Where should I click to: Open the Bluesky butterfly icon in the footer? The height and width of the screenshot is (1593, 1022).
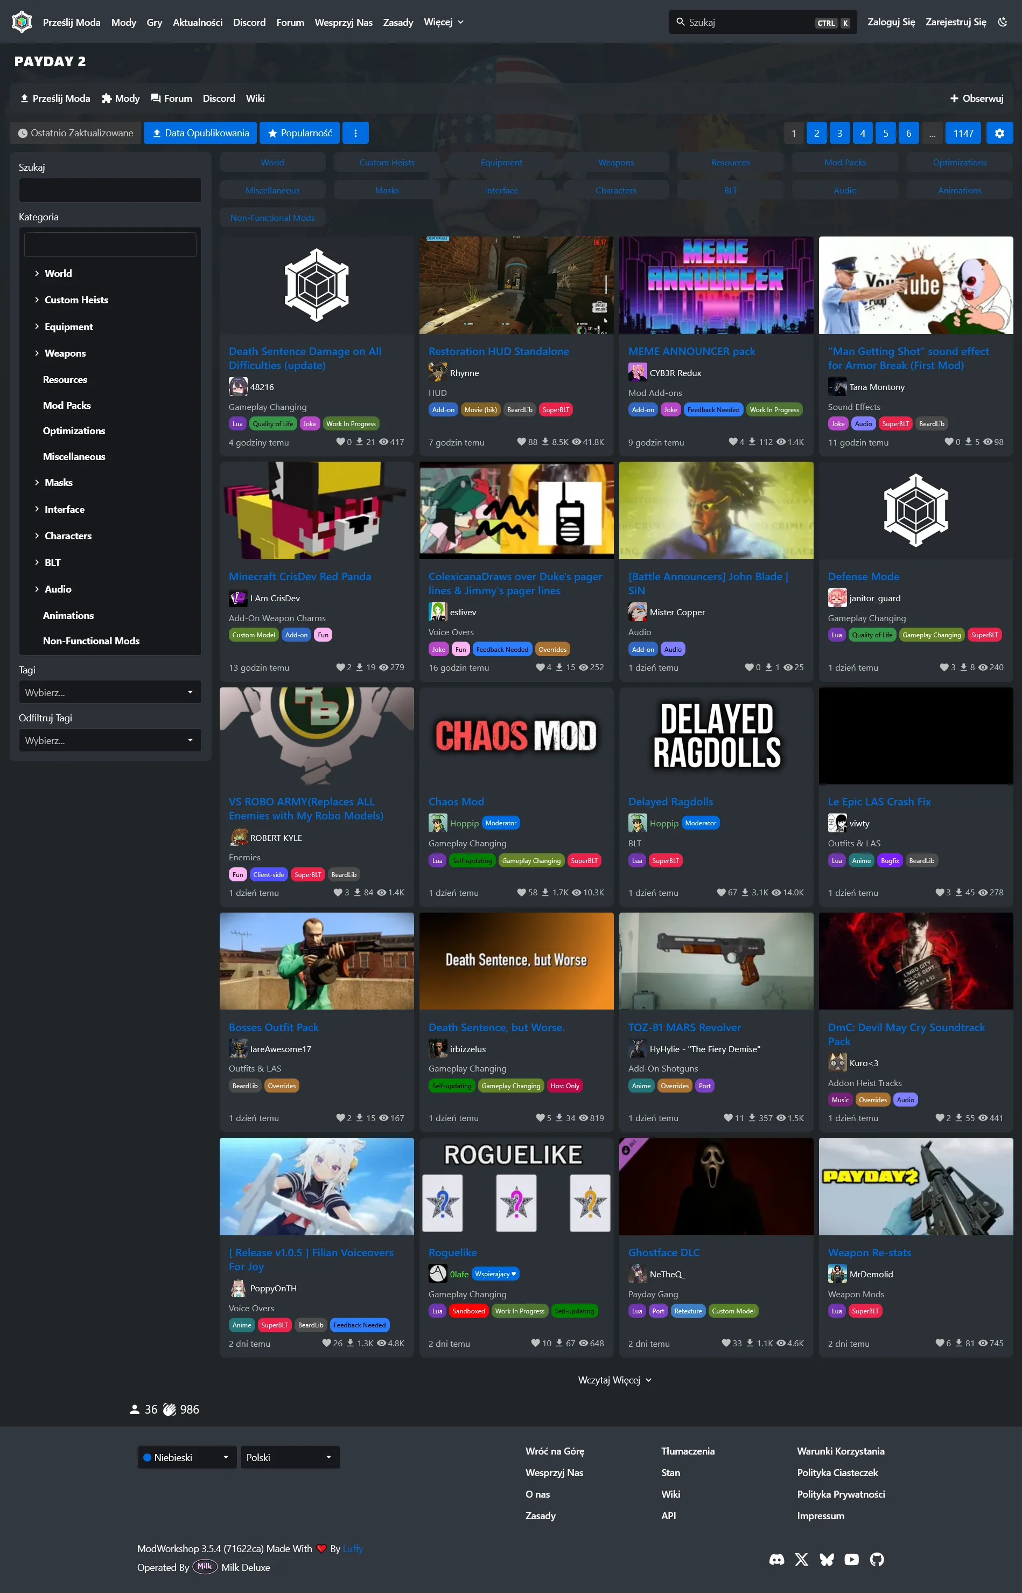point(827,1559)
